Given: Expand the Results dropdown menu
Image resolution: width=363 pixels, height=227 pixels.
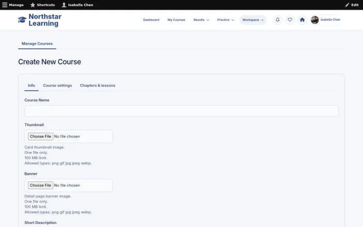Looking at the screenshot, I should [x=201, y=20].
